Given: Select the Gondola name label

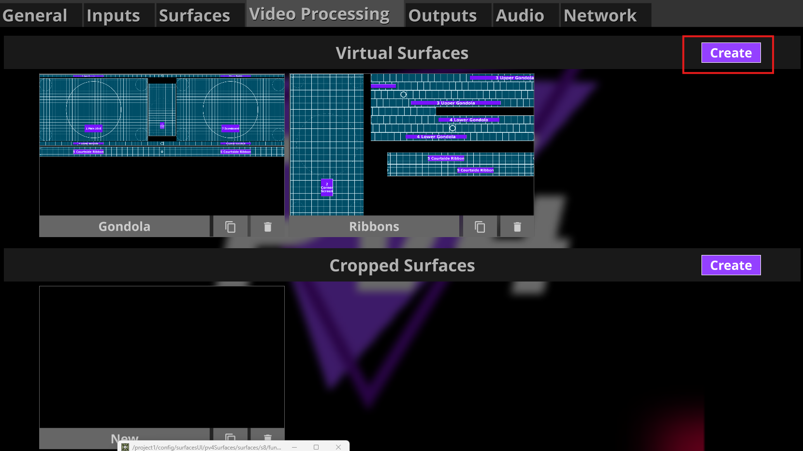Looking at the screenshot, I should [125, 226].
